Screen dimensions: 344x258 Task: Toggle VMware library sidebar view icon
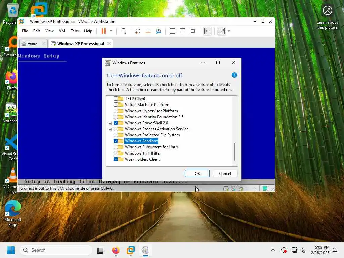(x=173, y=31)
